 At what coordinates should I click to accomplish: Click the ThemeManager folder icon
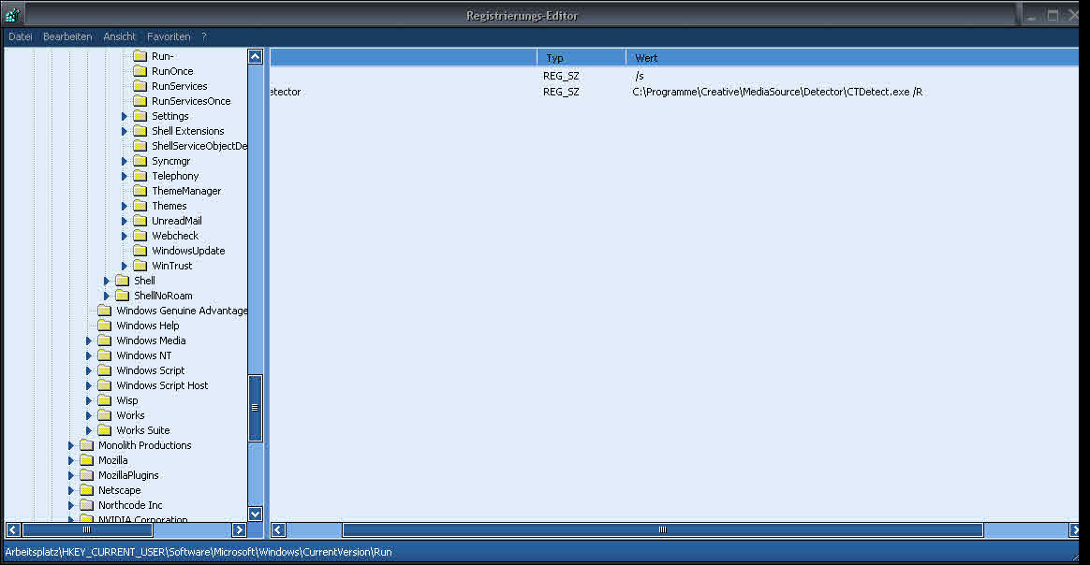[x=140, y=191]
